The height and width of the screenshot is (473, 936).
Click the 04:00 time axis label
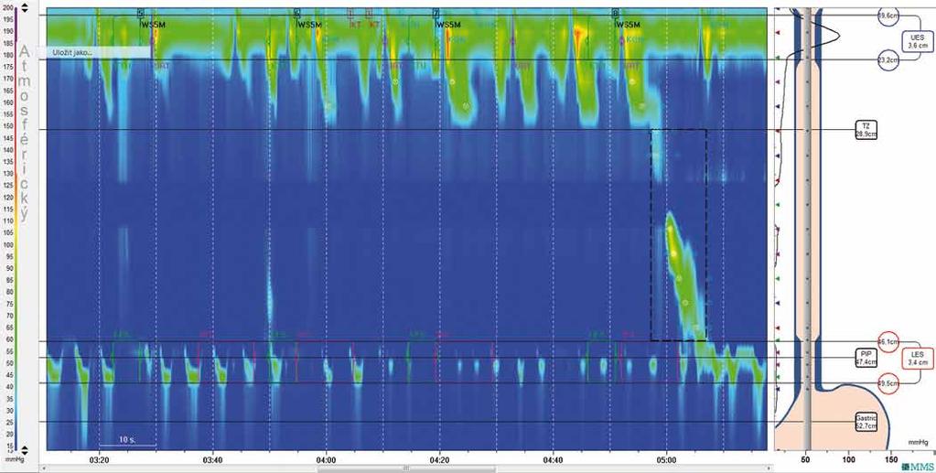point(326,460)
